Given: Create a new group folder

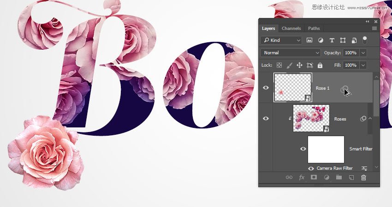Looking at the screenshot, I should (x=339, y=177).
